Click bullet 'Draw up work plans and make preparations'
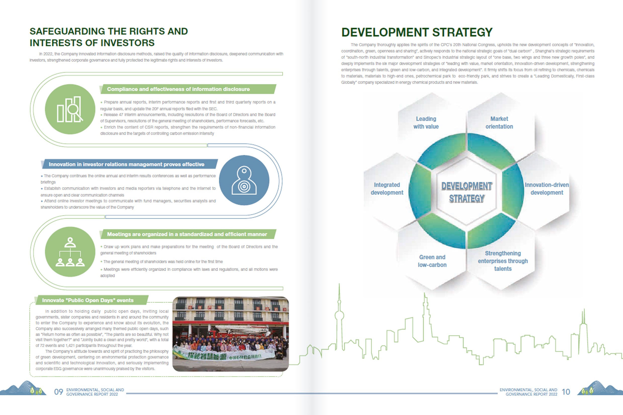 coord(189,250)
